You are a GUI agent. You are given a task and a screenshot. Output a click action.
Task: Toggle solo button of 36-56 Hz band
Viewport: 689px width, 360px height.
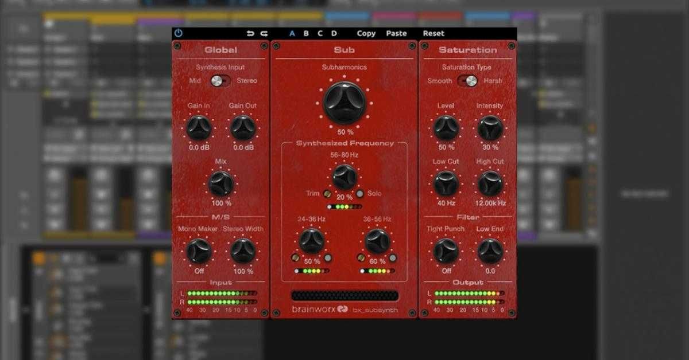[393, 258]
